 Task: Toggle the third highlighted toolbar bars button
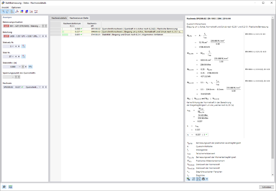click(x=12, y=12)
